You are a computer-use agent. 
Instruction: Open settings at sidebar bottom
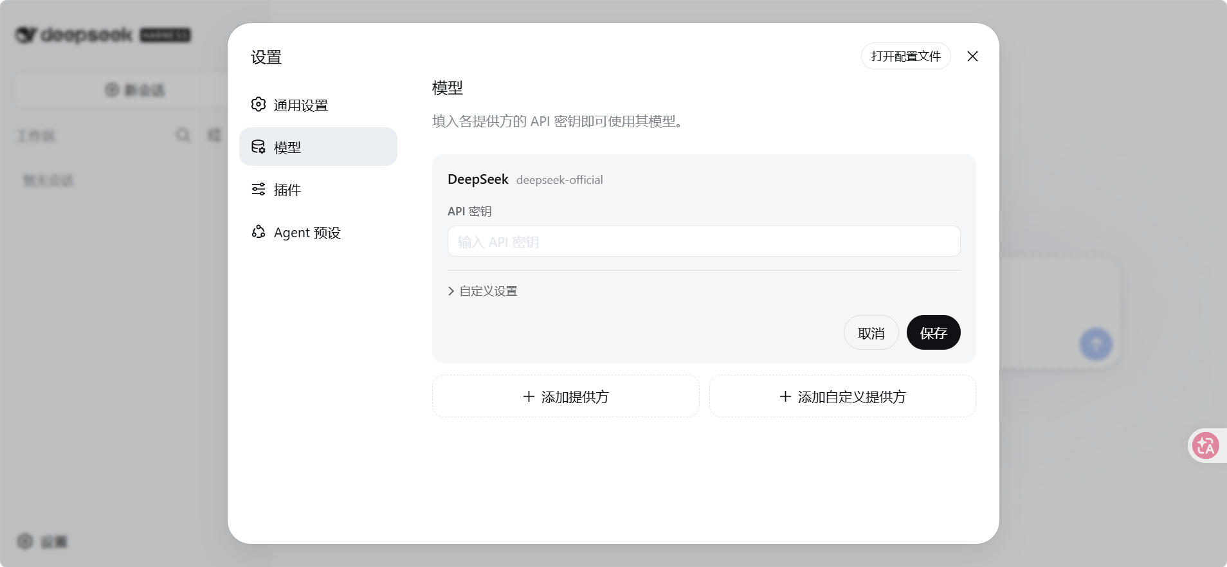[x=42, y=541]
